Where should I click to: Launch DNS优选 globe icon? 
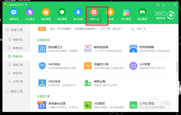point(42,83)
